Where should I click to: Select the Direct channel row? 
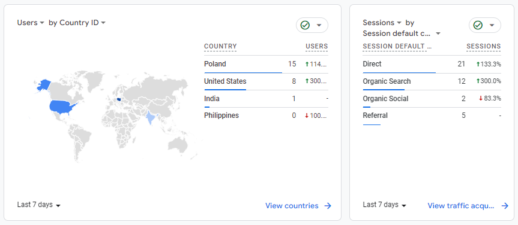click(432, 64)
